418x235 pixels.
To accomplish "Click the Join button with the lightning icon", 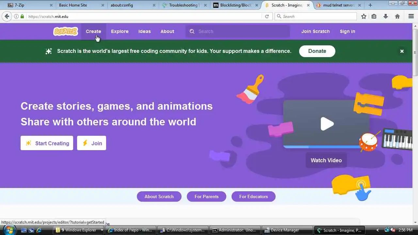I will pos(91,143).
